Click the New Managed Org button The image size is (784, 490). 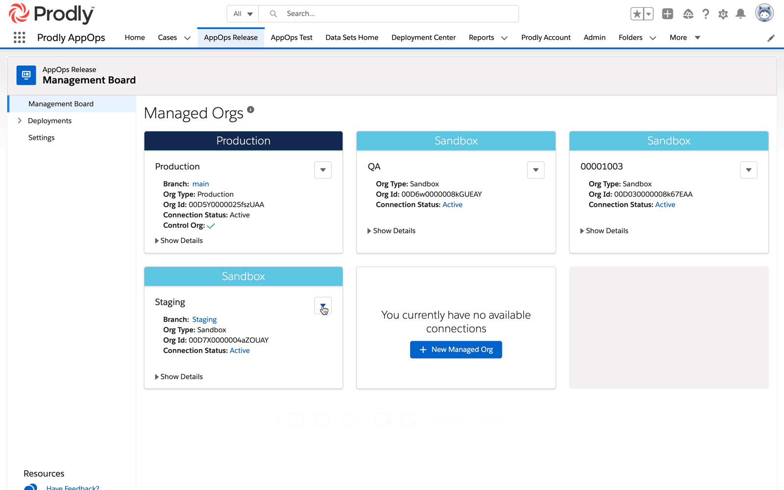455,349
